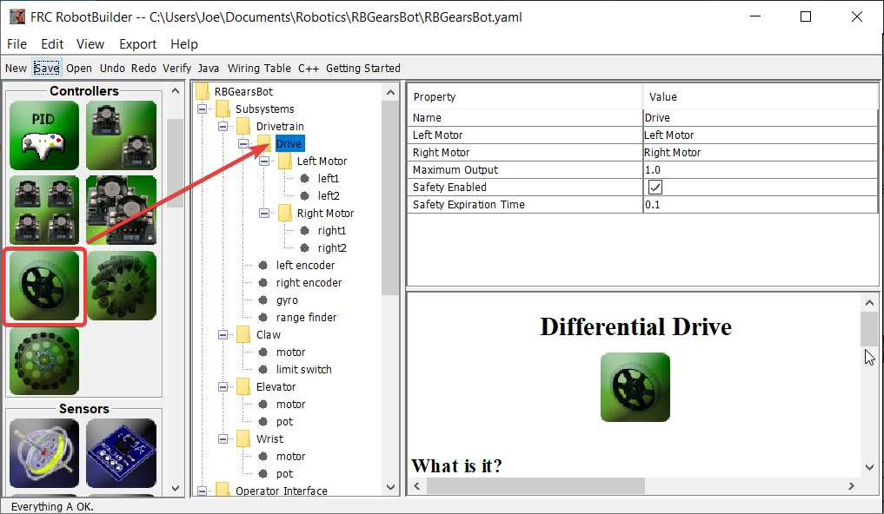
Task: Open the Wiring Table toolbar button
Action: (x=259, y=68)
